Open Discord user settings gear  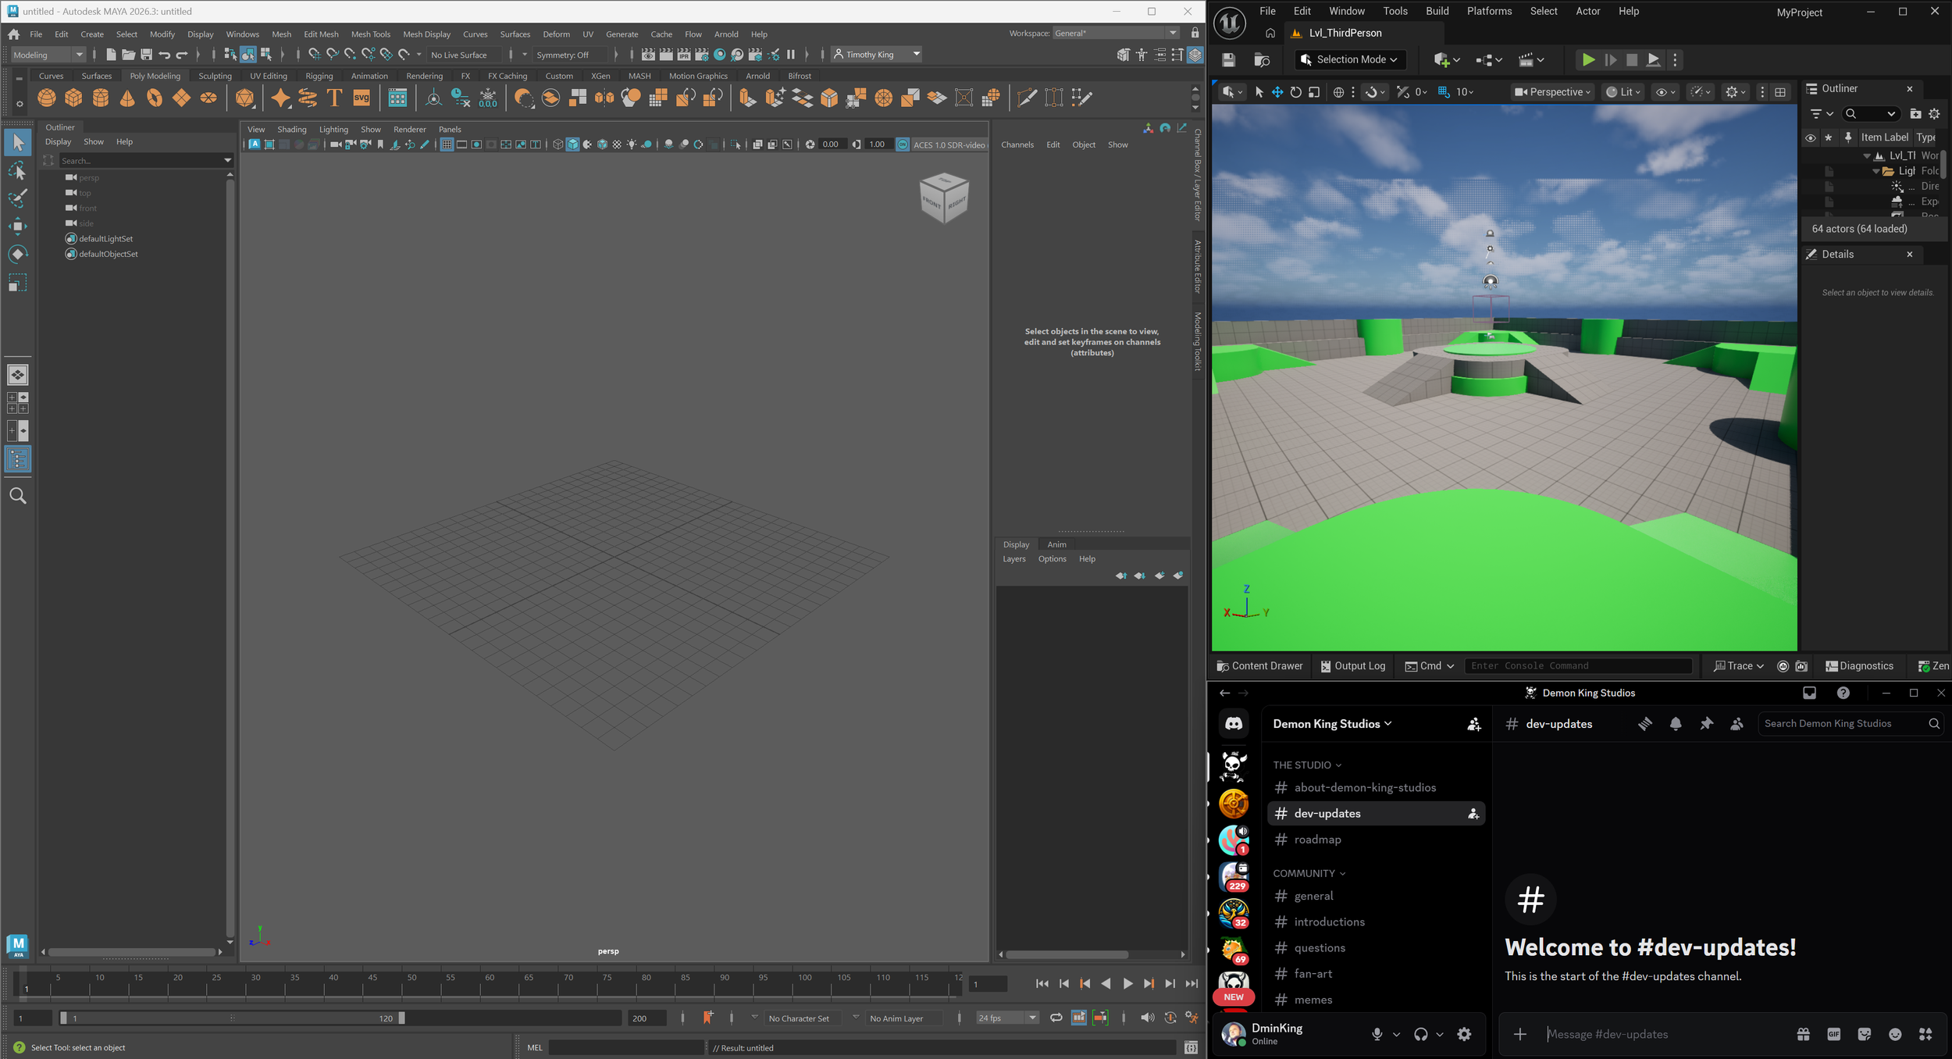pyautogui.click(x=1464, y=1034)
